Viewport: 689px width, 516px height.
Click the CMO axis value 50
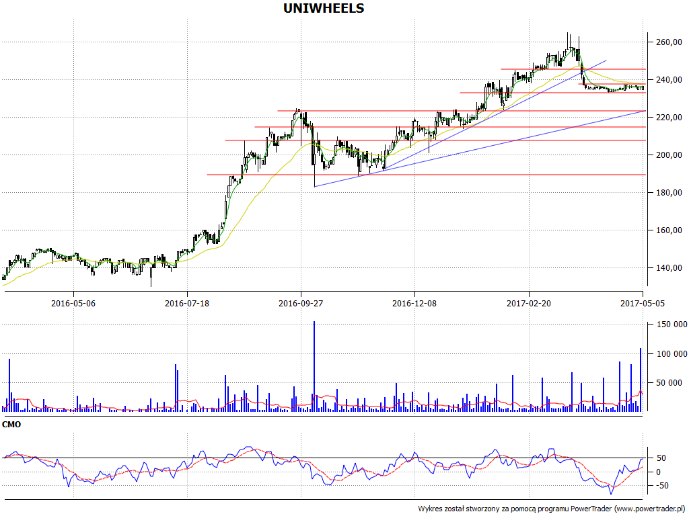coord(661,458)
